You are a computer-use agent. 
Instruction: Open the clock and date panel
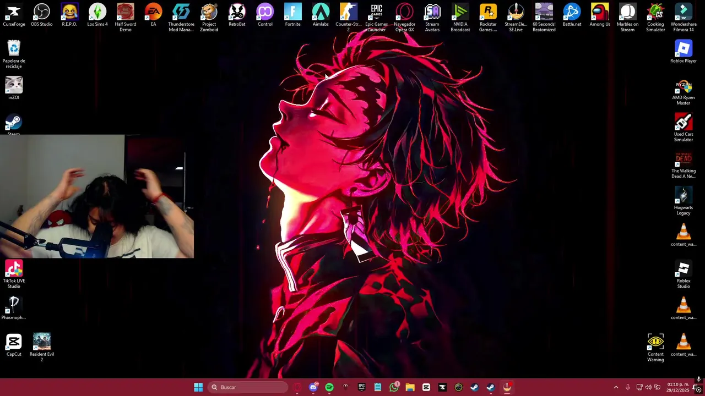678,387
